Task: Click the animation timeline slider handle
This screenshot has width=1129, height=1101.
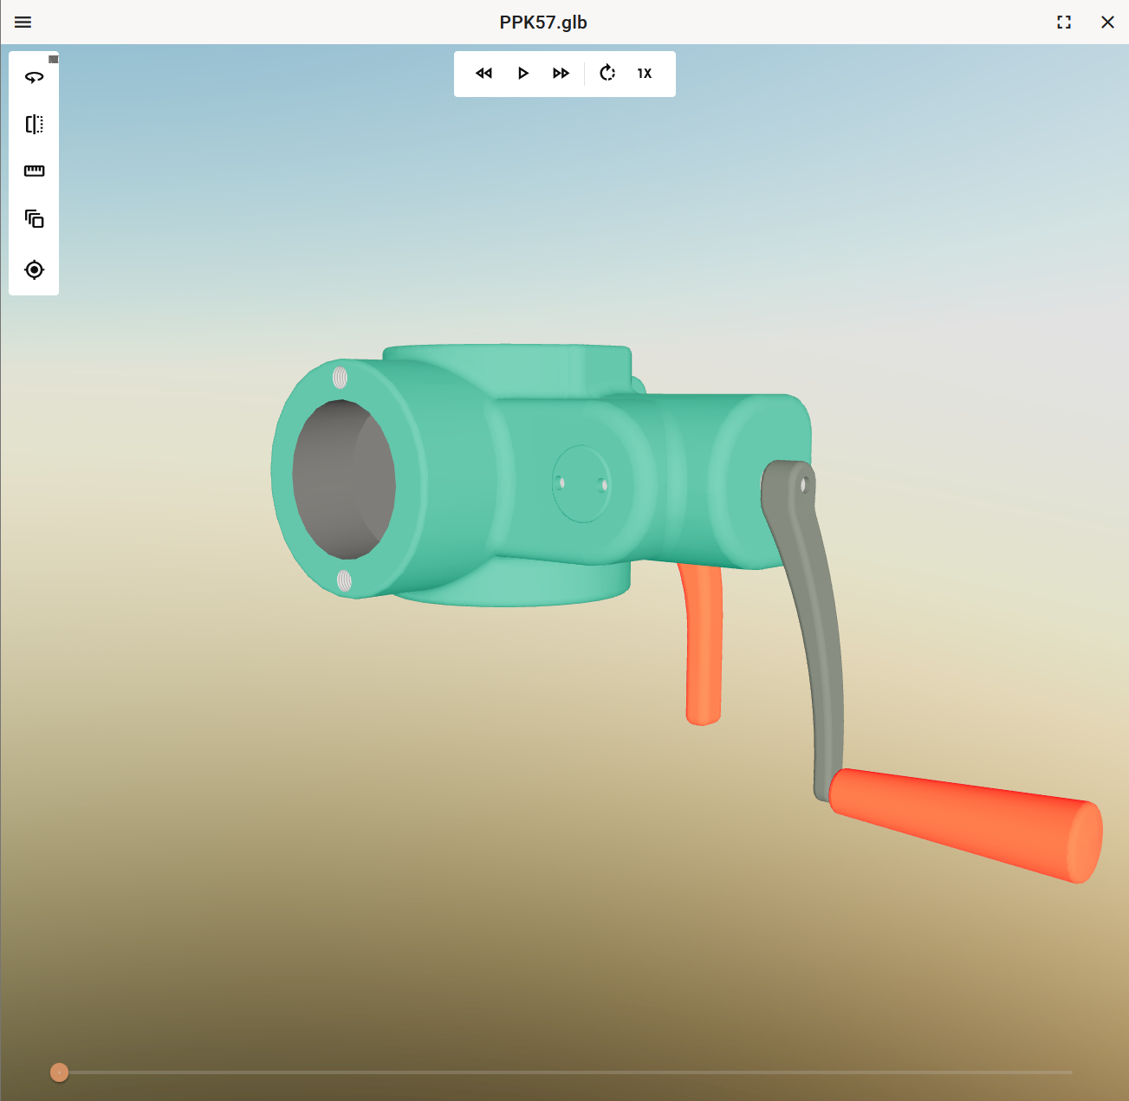Action: 59,1072
